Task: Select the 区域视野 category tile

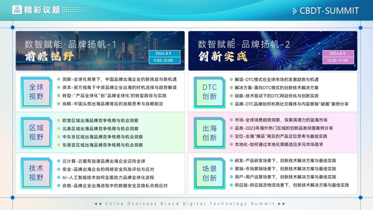Action: click(x=36, y=133)
